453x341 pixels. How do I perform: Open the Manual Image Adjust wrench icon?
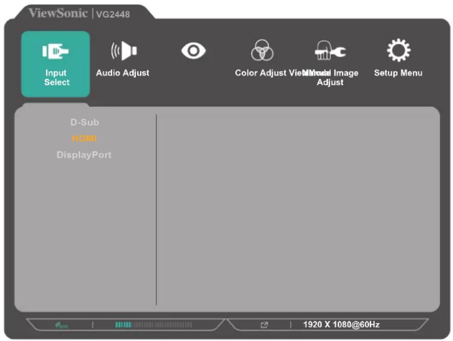pyautogui.click(x=330, y=51)
